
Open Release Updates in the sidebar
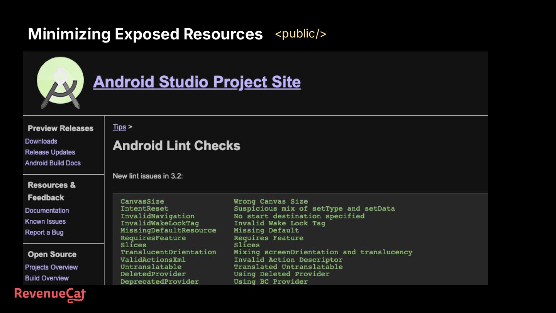pyautogui.click(x=50, y=152)
